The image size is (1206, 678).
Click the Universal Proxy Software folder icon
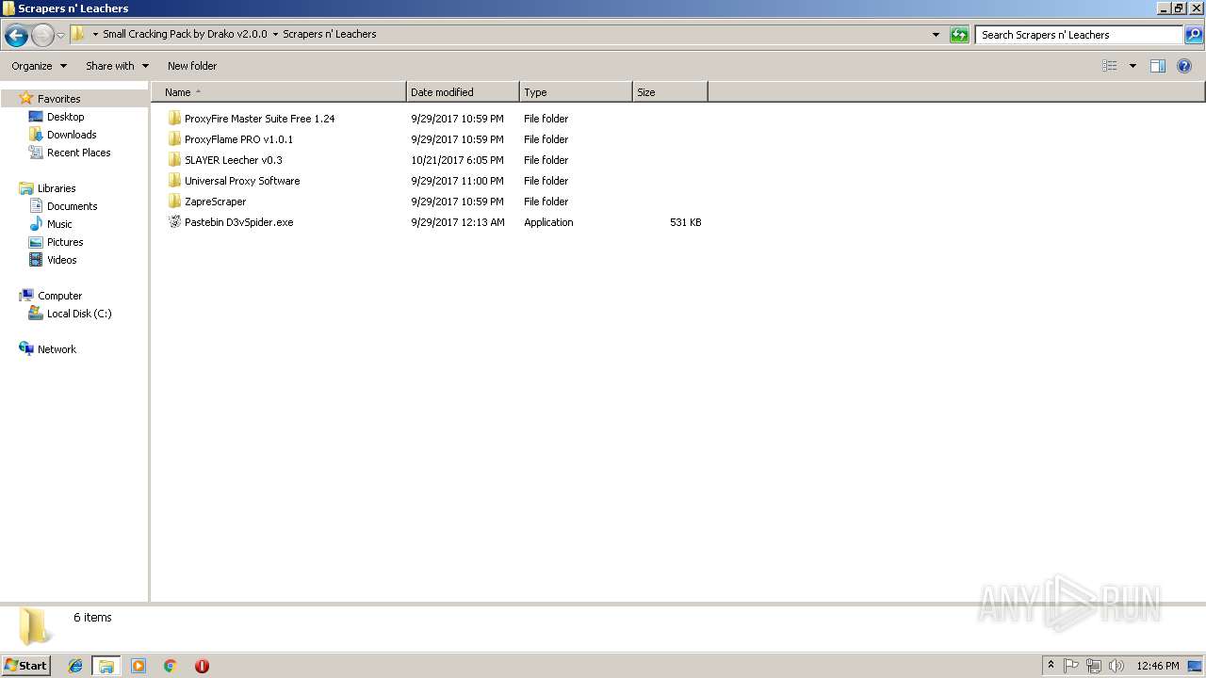coord(174,181)
